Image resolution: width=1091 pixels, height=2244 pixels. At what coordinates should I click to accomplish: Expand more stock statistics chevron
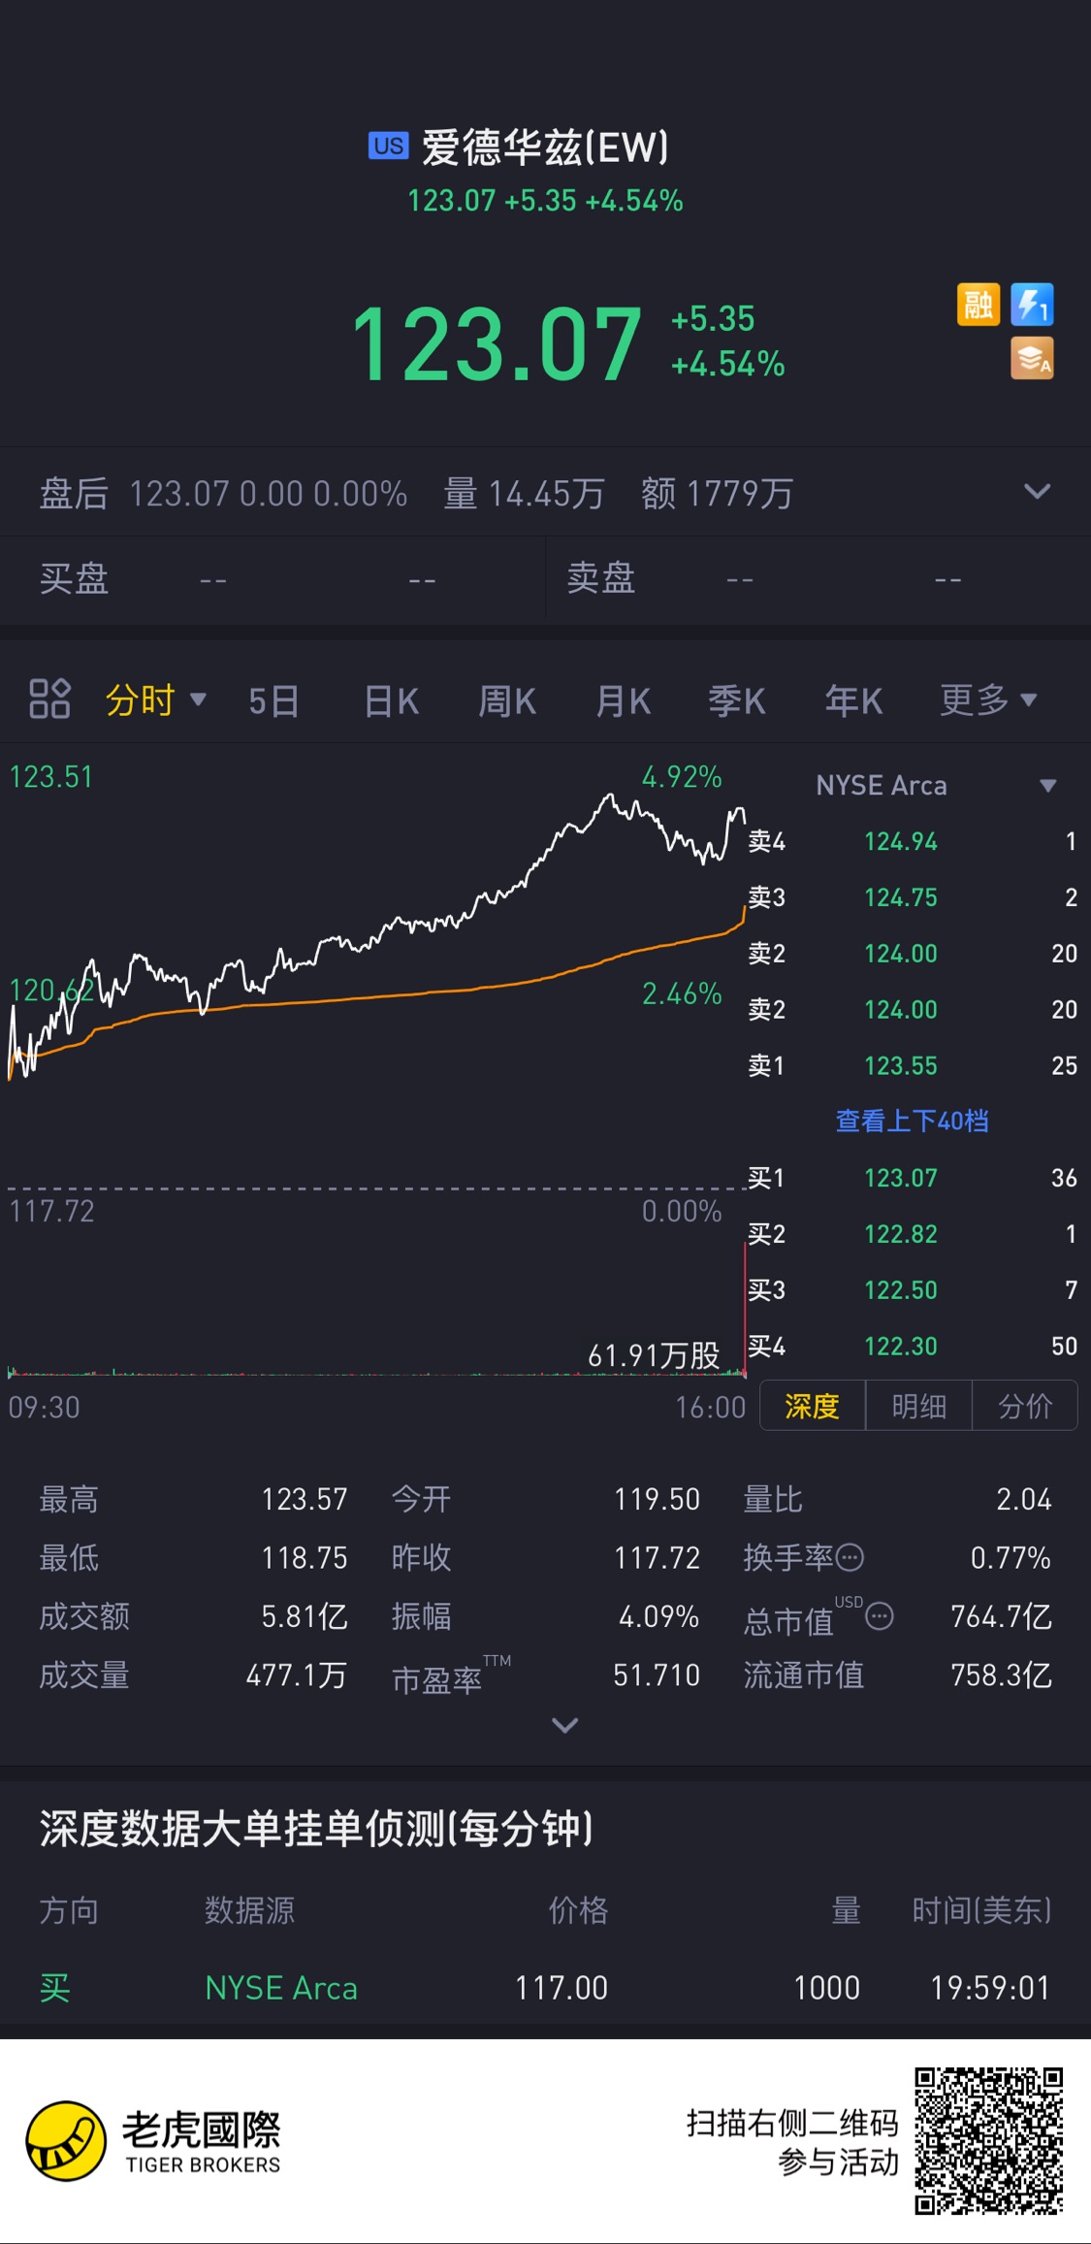564,1725
